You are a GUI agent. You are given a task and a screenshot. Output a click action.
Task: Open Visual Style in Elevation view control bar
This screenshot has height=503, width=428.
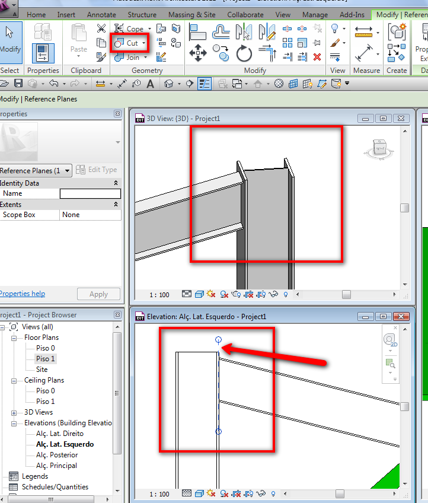tap(199, 494)
